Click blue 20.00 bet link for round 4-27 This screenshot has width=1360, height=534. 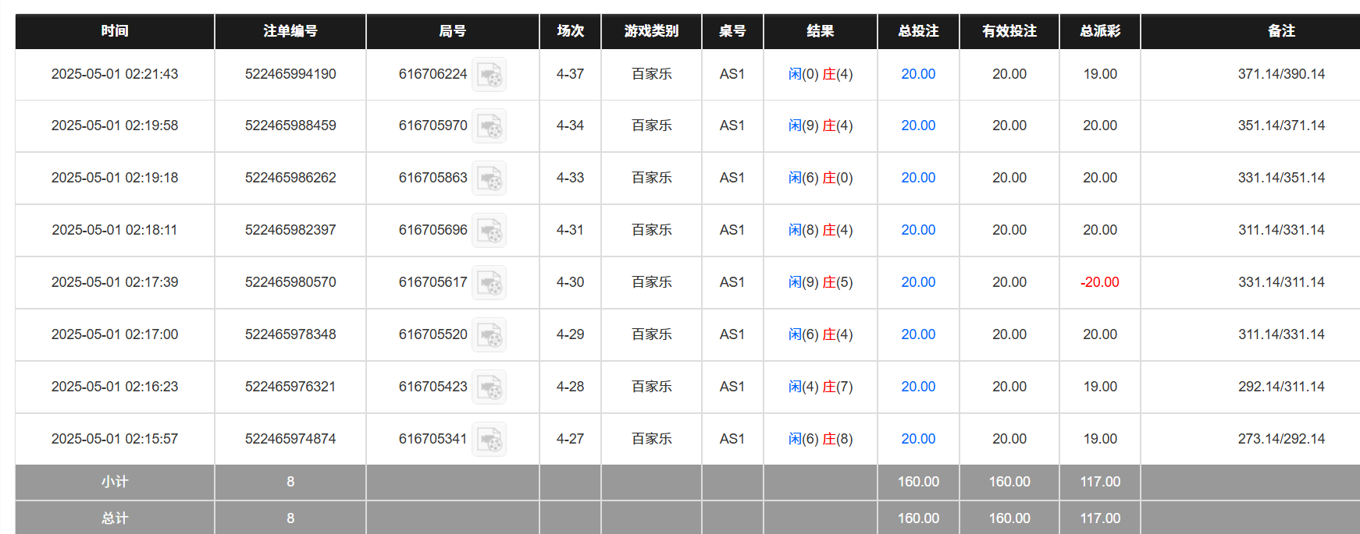point(918,439)
